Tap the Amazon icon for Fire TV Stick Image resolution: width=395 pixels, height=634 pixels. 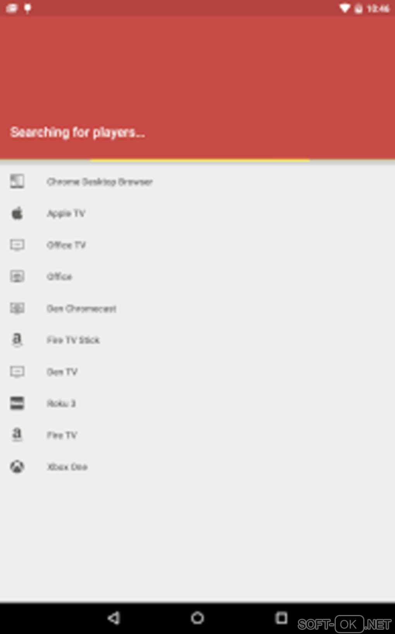17,340
